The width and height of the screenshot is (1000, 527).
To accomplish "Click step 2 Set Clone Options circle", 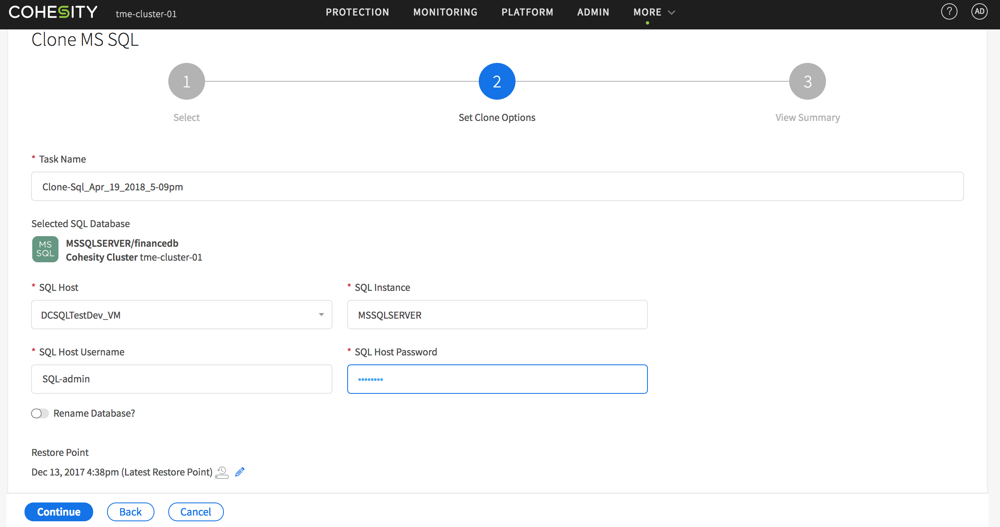I will (497, 81).
